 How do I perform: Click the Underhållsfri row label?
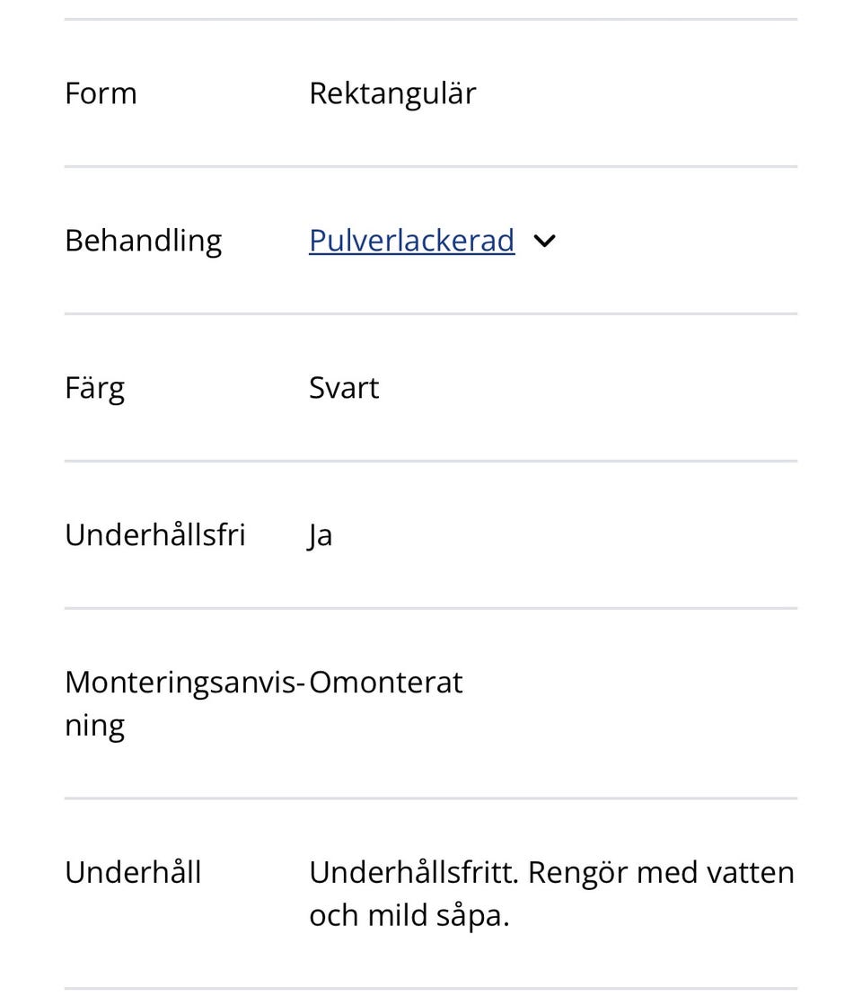154,535
